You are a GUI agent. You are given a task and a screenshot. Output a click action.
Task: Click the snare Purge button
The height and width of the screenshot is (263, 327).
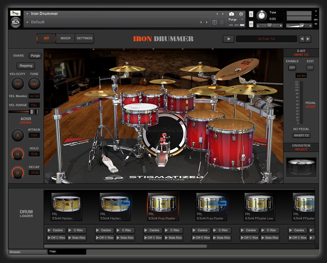pos(35,56)
